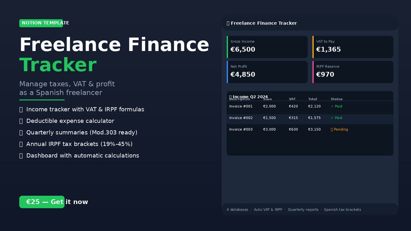The height and width of the screenshot is (231, 411).
Task: Click bullet icon for Quarterly summaries
Action: pyautogui.click(x=21, y=132)
